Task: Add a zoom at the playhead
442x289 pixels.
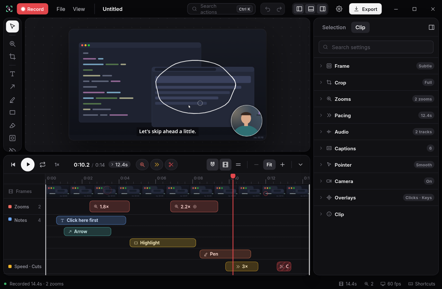Action: point(142,165)
